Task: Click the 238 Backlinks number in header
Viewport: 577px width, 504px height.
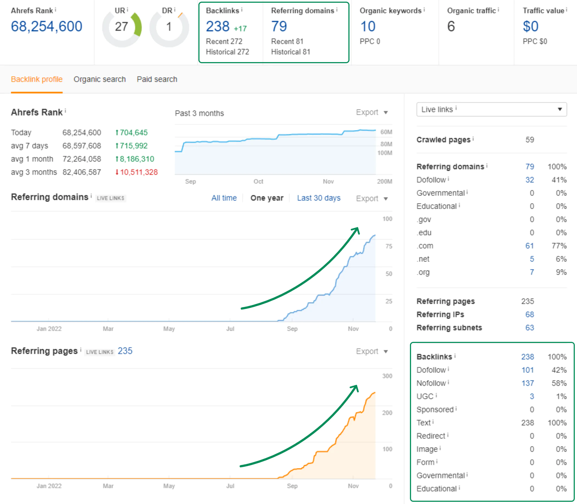Action: tap(218, 27)
